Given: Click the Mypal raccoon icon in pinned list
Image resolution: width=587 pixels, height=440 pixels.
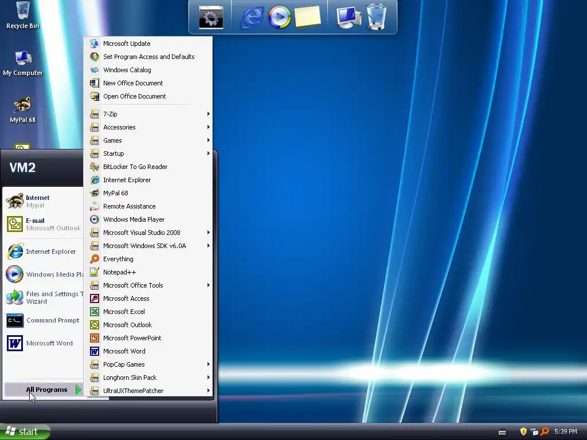Looking at the screenshot, I should 15,201.
